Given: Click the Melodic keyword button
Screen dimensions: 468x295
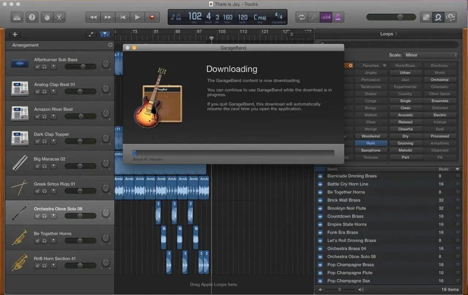Looking at the screenshot, I should 405,150.
